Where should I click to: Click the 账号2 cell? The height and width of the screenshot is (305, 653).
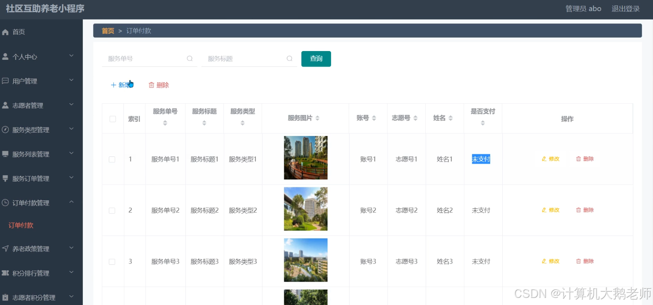coord(368,210)
